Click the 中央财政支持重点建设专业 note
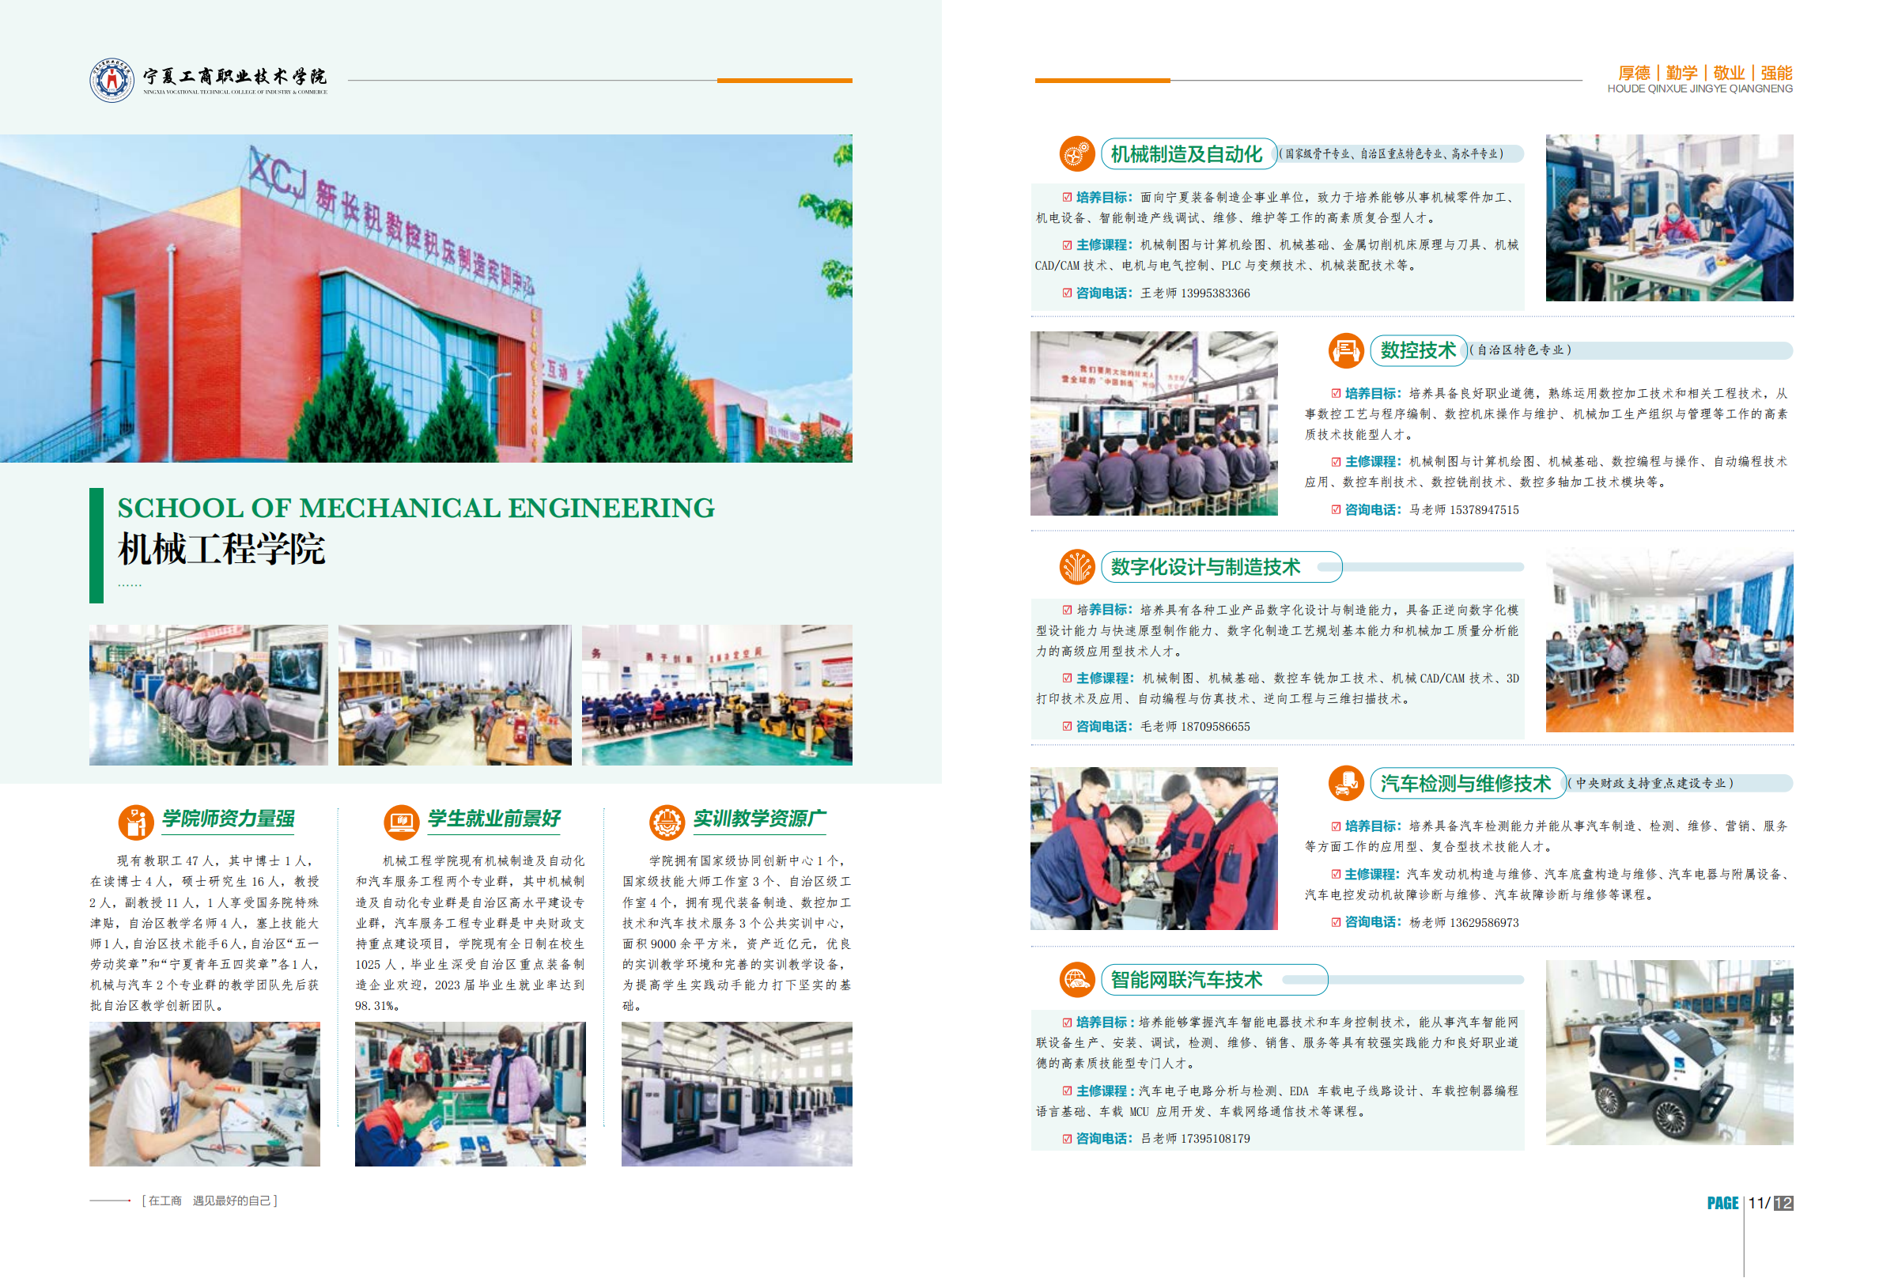Viewport: 1883px width, 1278px height. click(1651, 784)
